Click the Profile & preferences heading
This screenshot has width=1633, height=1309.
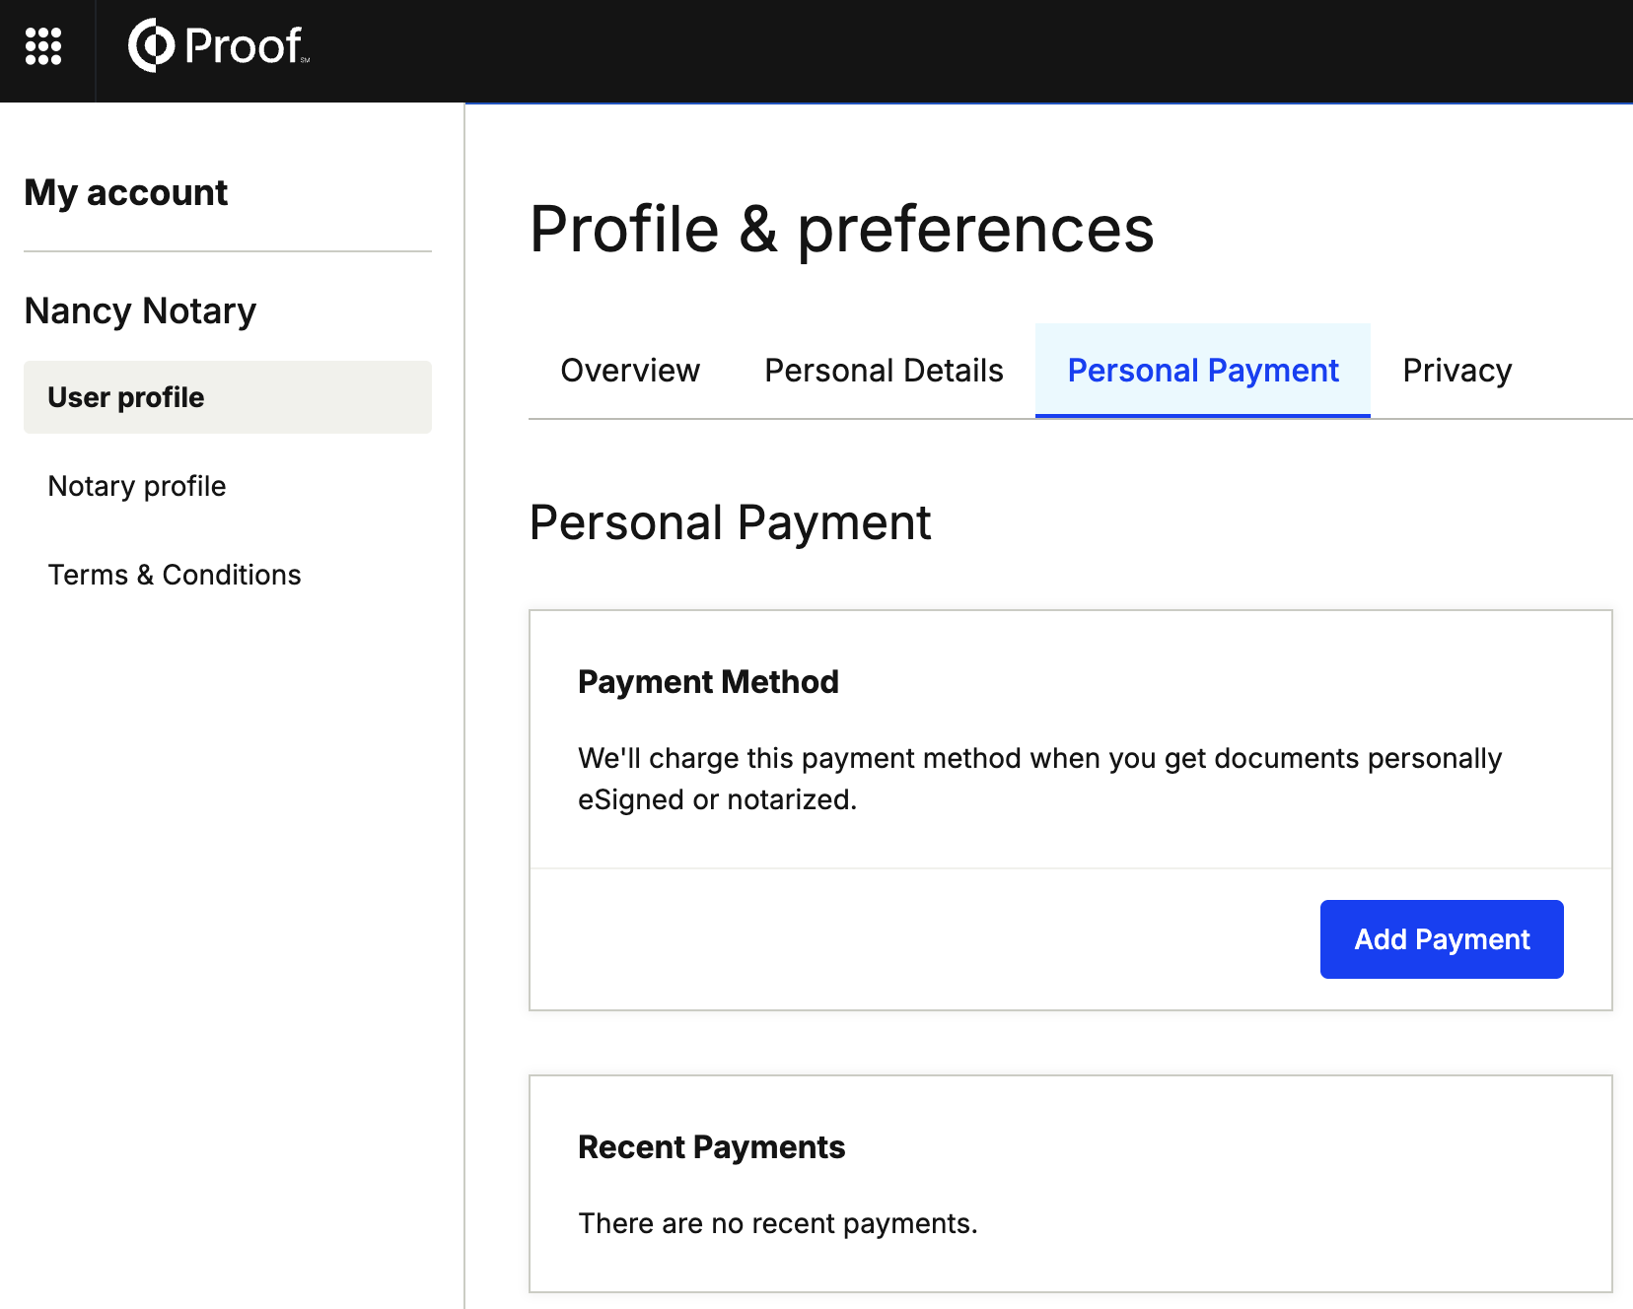tap(842, 229)
